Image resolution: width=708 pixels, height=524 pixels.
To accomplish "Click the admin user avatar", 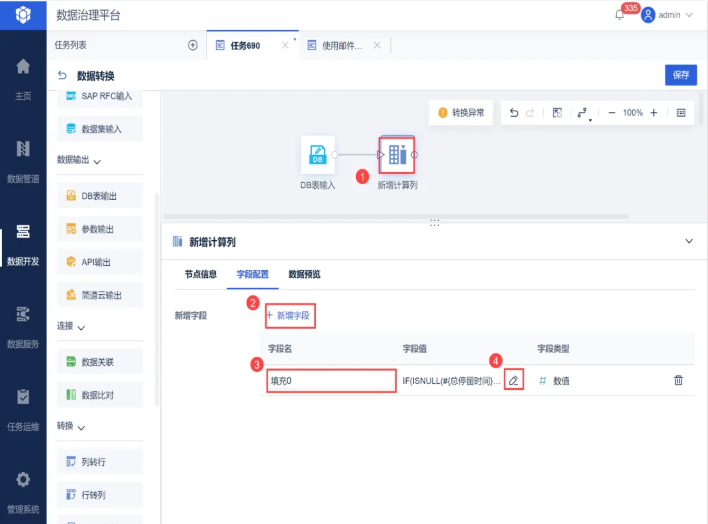I will click(x=648, y=15).
